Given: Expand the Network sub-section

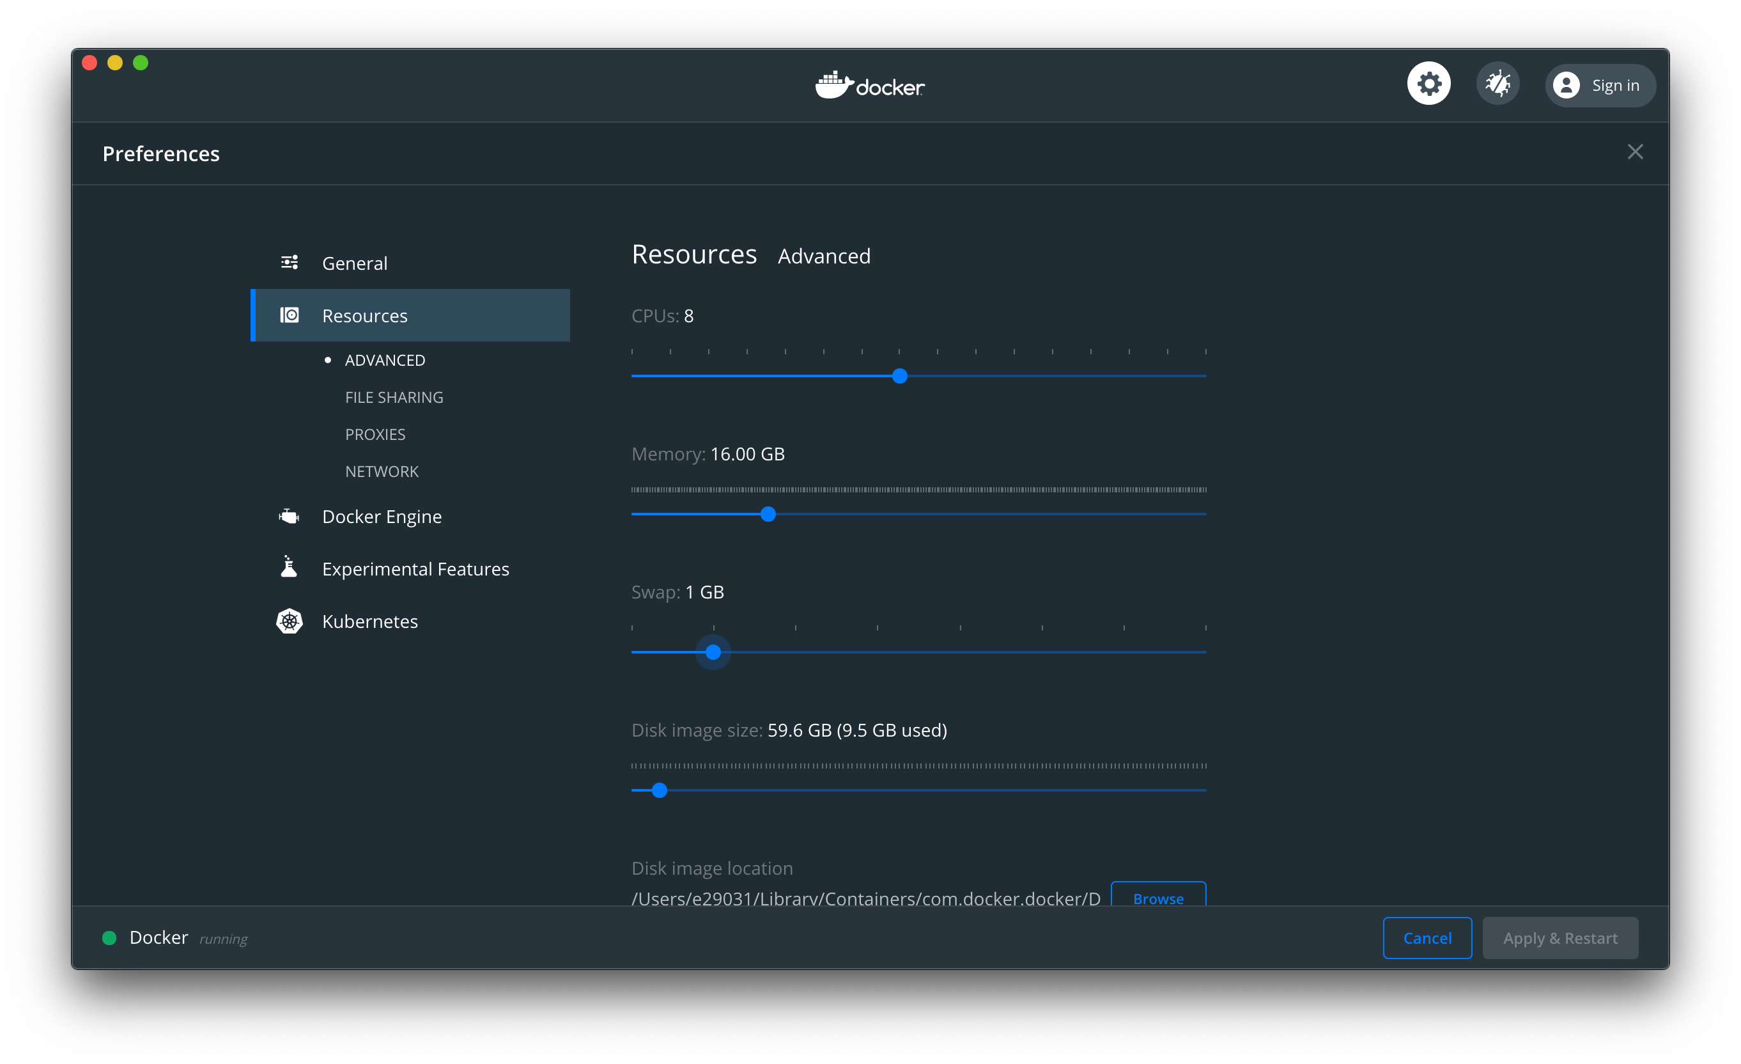Looking at the screenshot, I should (x=380, y=471).
